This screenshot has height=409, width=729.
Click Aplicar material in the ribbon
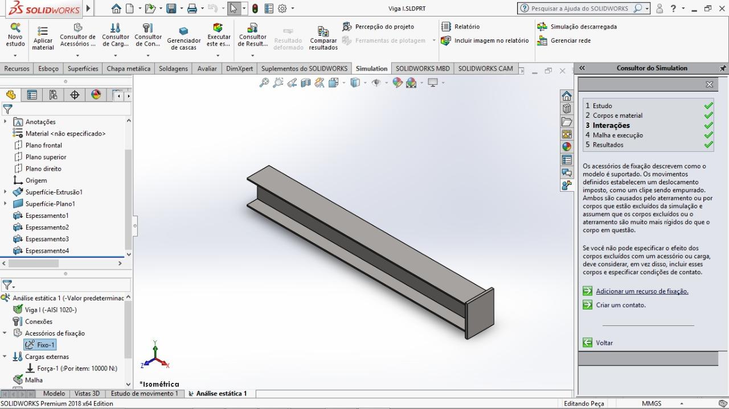[43, 32]
